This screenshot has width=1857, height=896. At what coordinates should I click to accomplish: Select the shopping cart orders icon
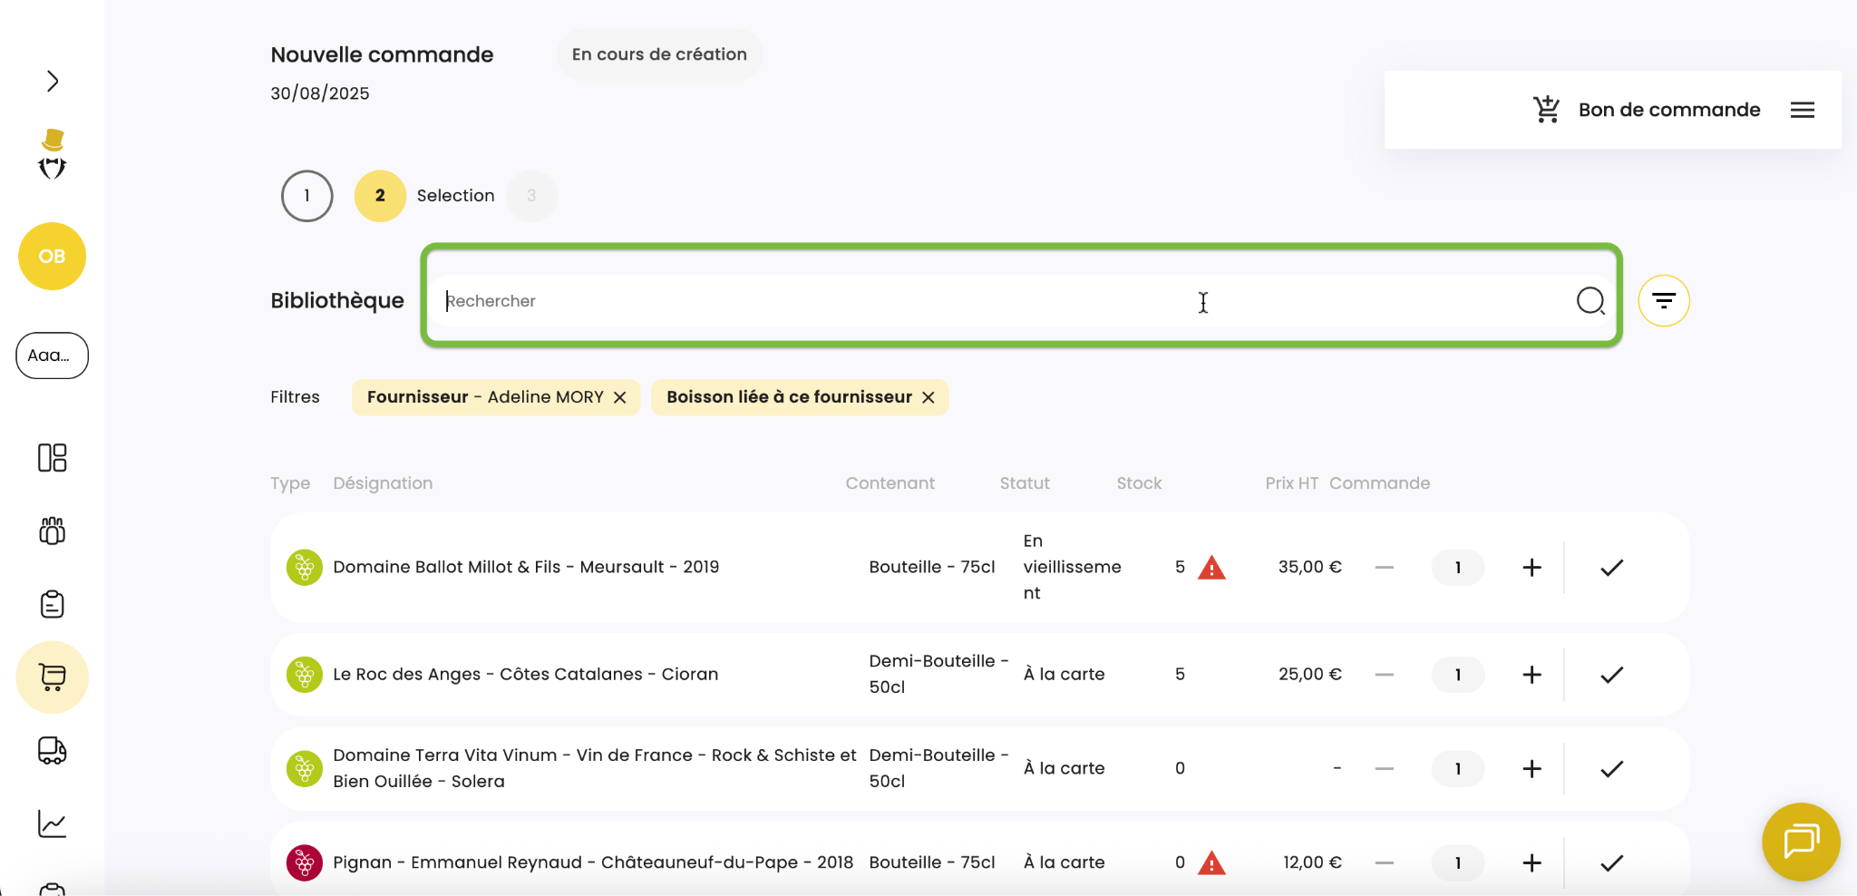53,677
